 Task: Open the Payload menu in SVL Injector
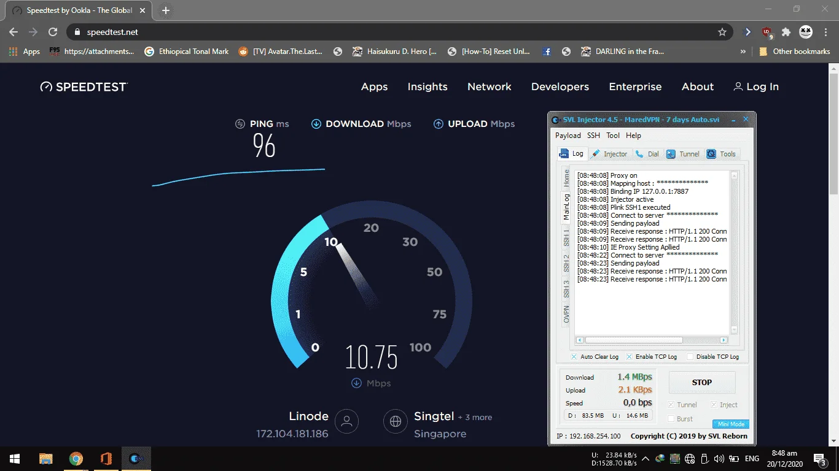click(x=568, y=136)
